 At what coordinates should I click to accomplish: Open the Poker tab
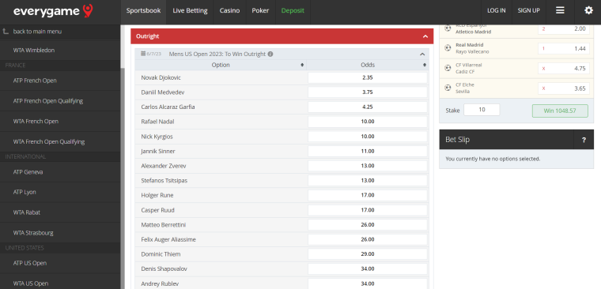(x=260, y=12)
